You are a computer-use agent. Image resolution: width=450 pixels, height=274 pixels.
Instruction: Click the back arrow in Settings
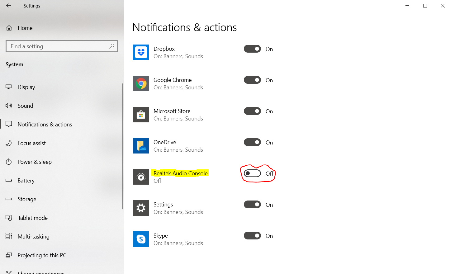tap(8, 6)
